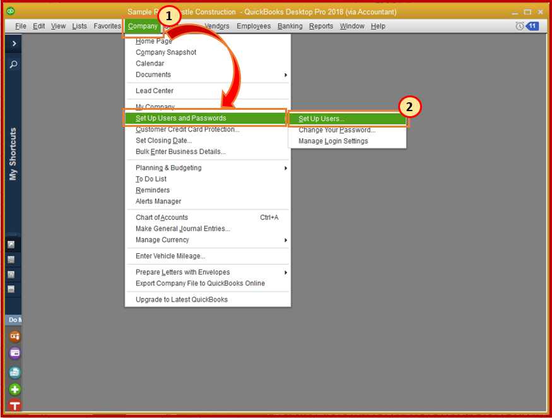Open the Employees menu
552x418 pixels.
[x=254, y=26]
